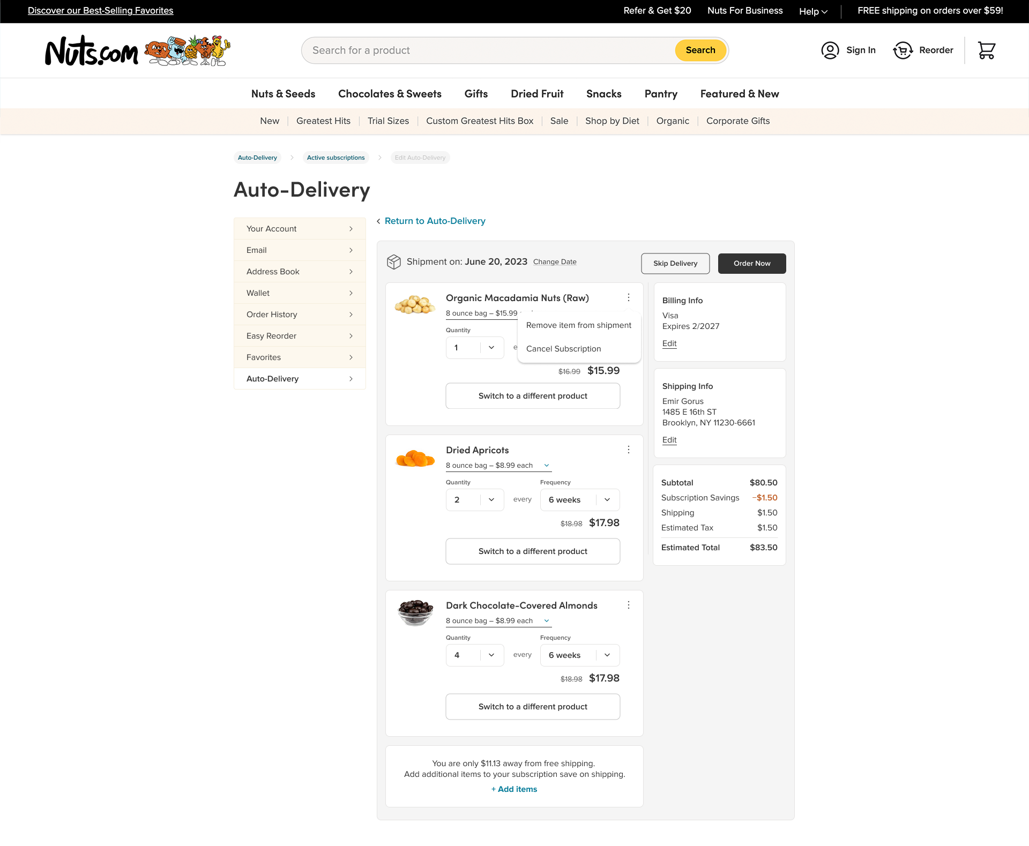Change bag size for Chocolate-Covered Almonds
This screenshot has width=1029, height=846.
click(498, 621)
